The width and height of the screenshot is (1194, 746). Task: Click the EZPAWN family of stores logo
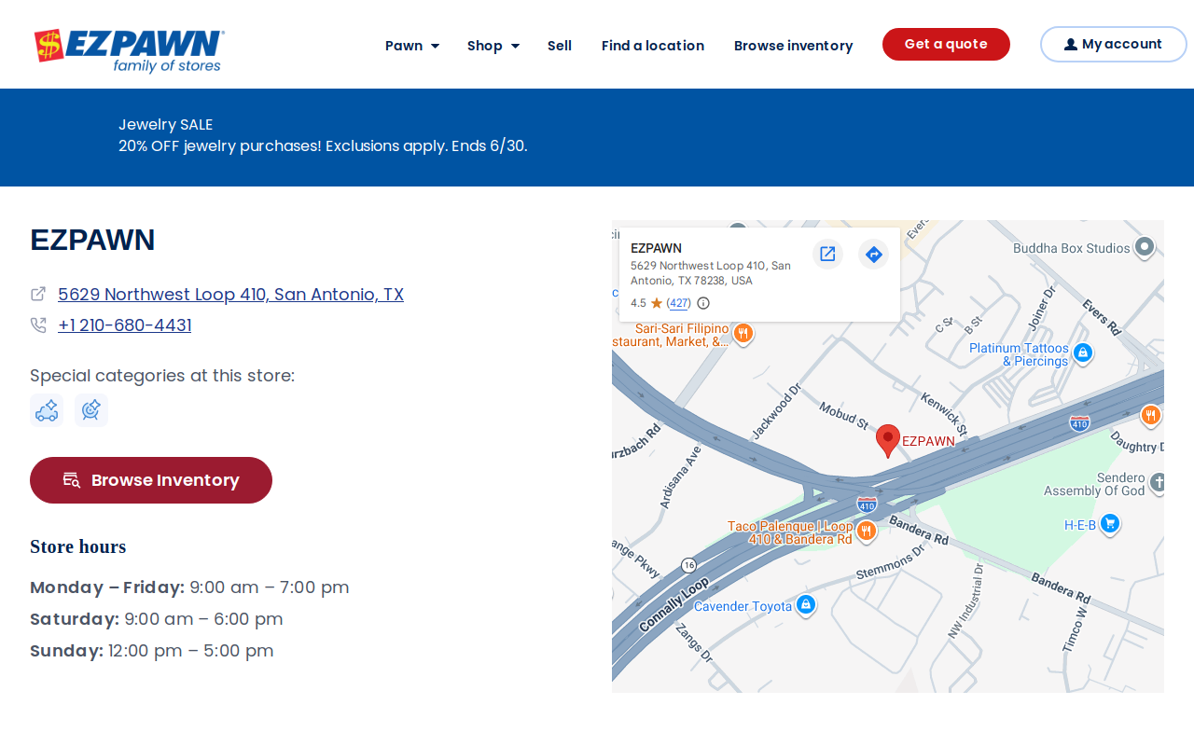129,51
